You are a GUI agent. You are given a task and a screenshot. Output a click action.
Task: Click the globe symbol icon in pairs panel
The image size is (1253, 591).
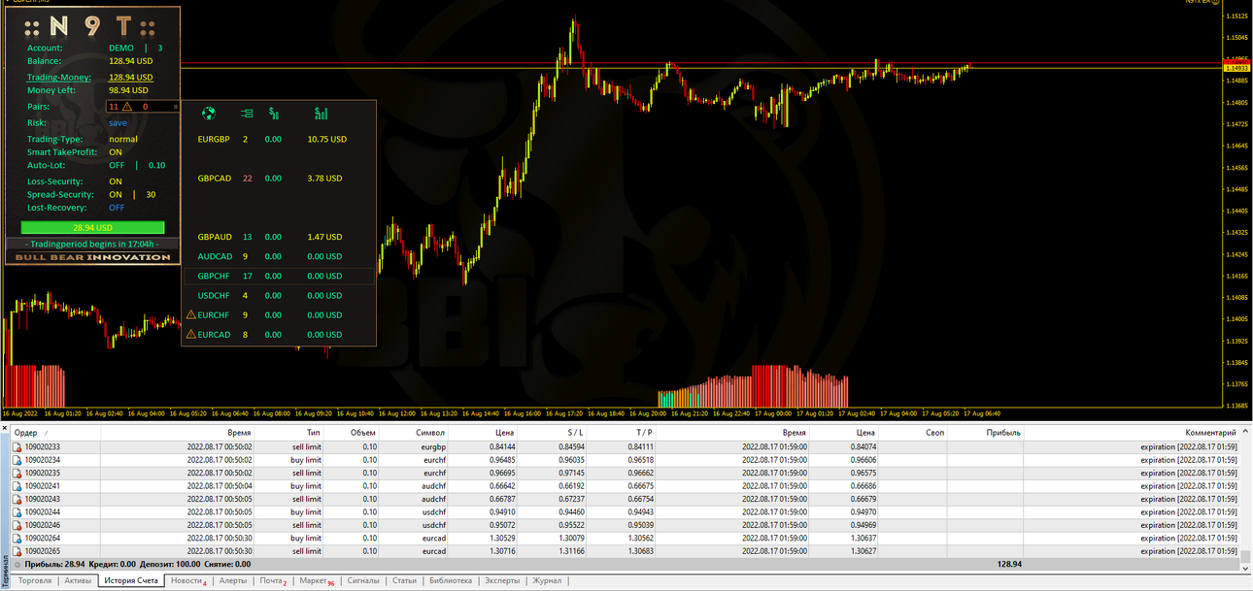(x=208, y=114)
